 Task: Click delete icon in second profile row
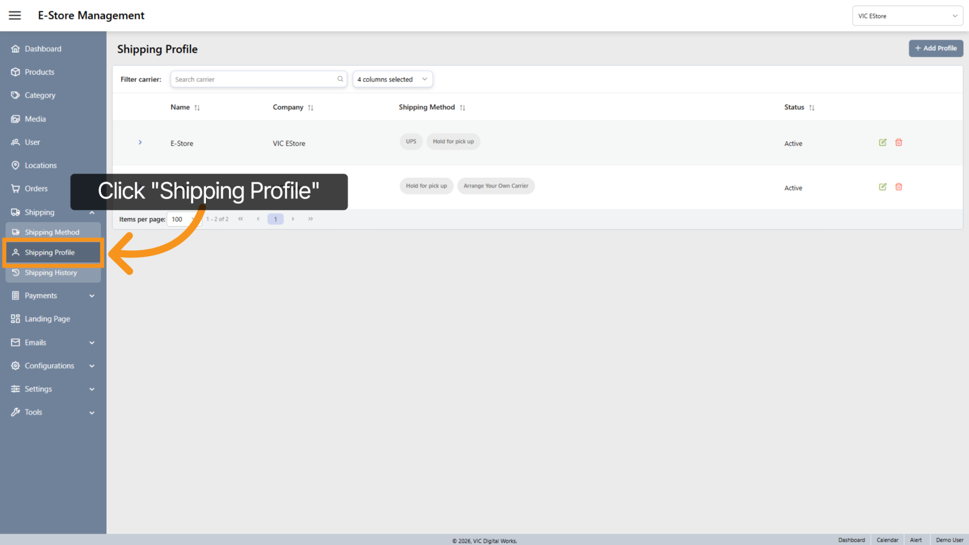[x=899, y=187]
